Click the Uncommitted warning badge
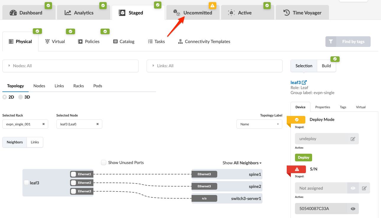381x218 pixels. (x=213, y=6)
